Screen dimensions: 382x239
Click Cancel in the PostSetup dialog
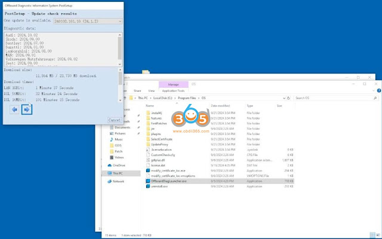point(114,120)
